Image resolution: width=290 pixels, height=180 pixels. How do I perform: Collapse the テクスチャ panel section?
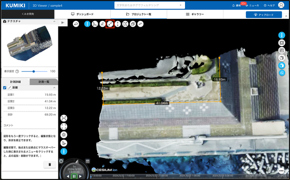[54, 22]
